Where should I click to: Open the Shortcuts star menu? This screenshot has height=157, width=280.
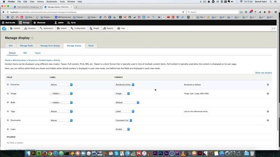click(39, 23)
